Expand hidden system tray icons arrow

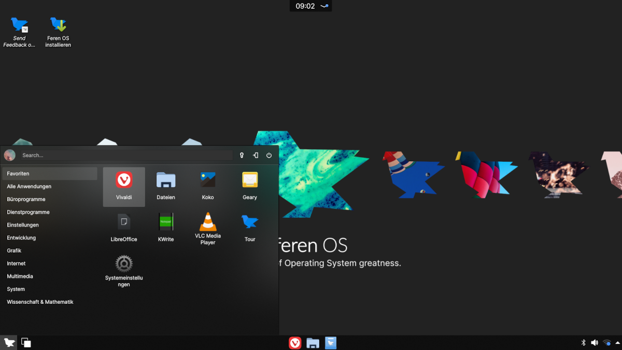click(x=617, y=343)
